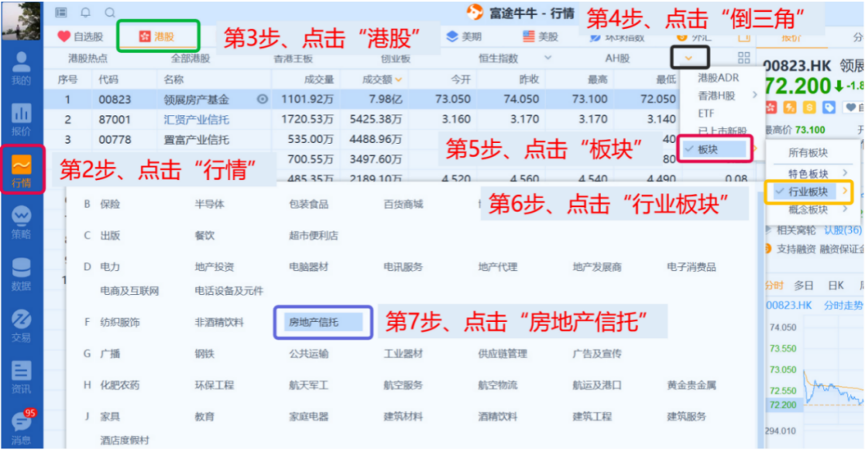Open the 我的 sidebar icon
The height and width of the screenshot is (454, 868).
click(21, 69)
